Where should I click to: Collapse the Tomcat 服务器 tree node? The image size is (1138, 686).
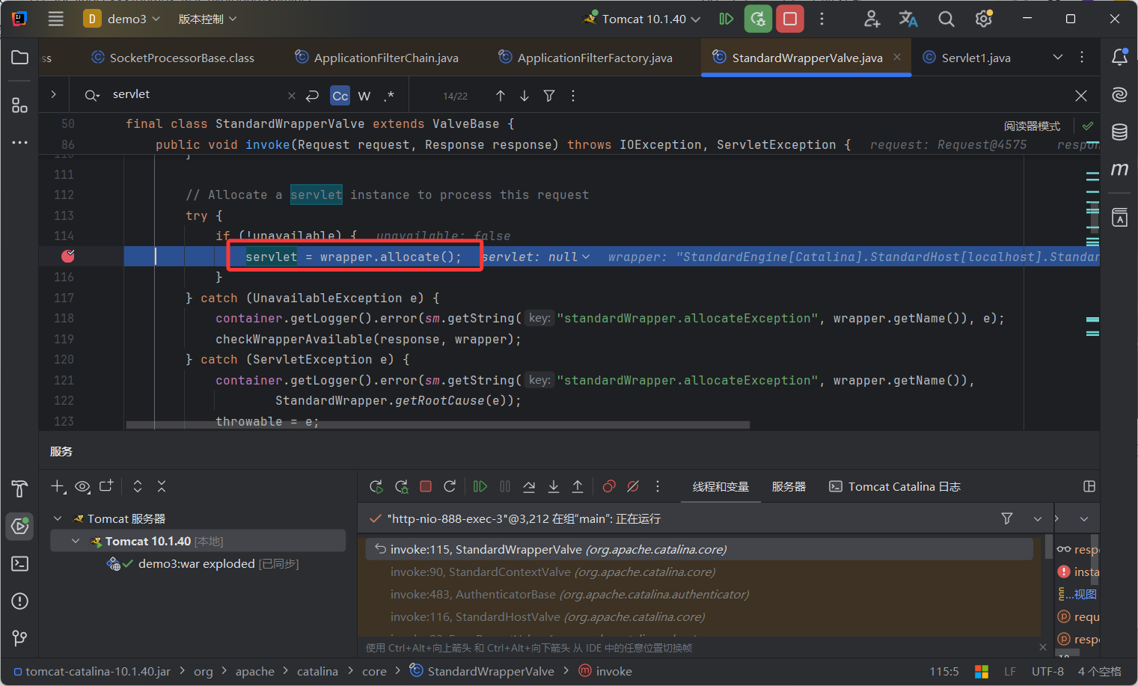tap(58, 518)
